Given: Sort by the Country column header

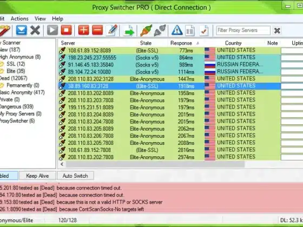Looking at the screenshot, I should click(x=233, y=43).
